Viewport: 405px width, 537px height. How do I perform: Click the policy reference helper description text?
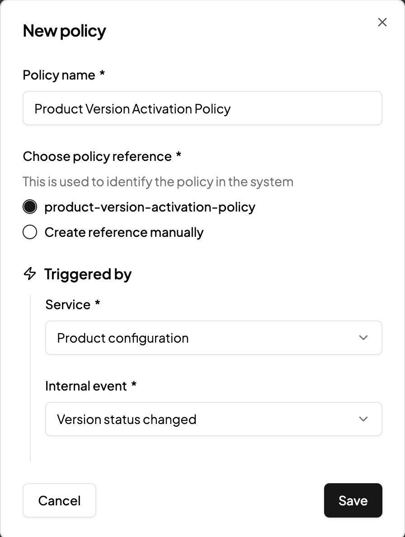158,182
